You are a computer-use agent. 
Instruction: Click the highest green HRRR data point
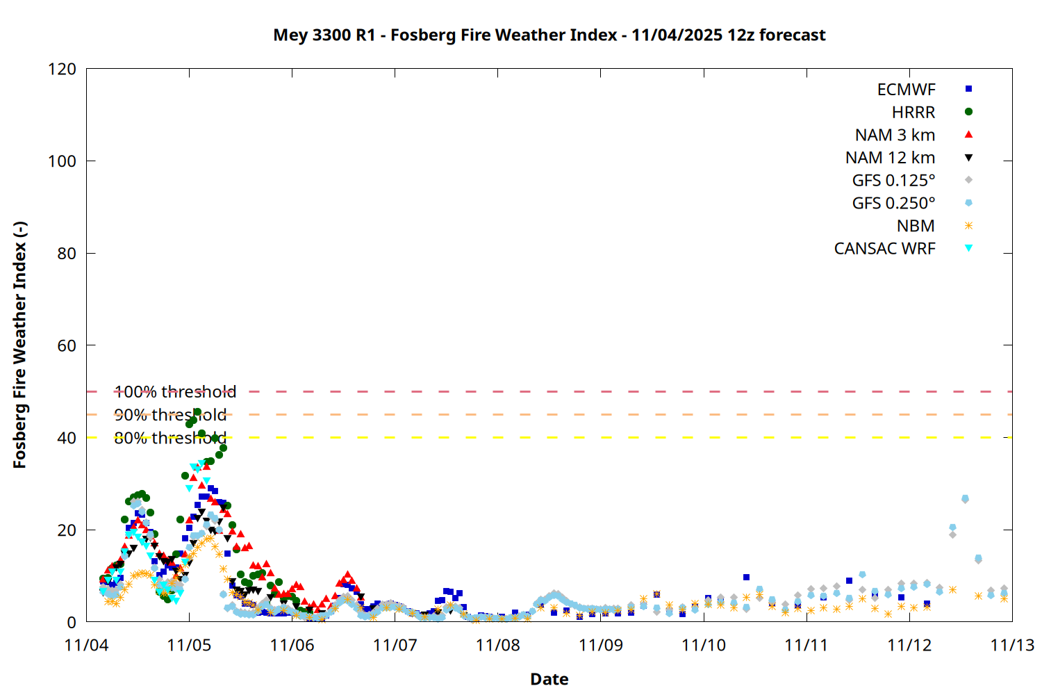197,412
